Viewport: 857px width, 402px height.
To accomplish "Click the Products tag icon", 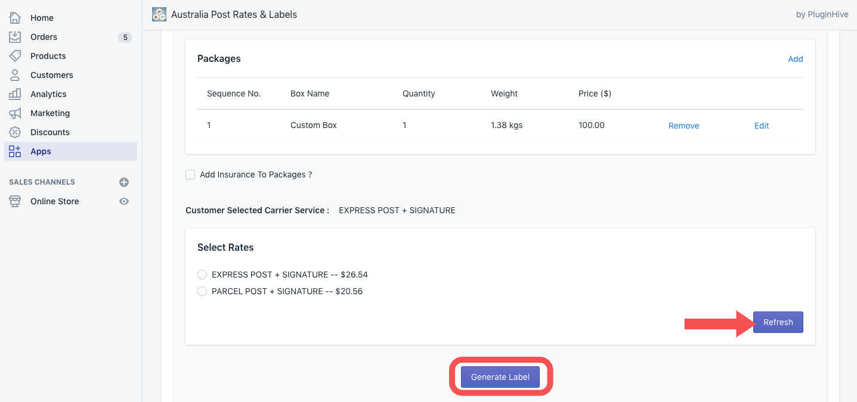I will (15, 56).
